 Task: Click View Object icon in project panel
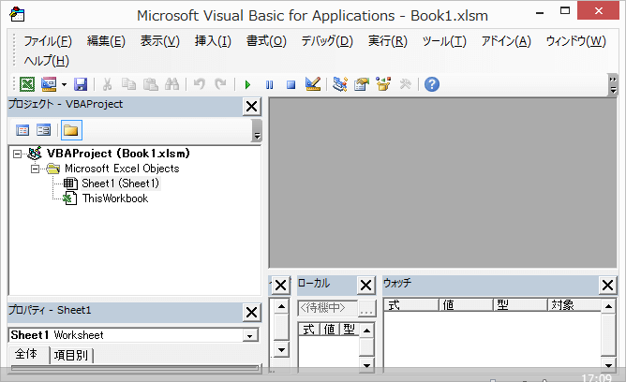click(43, 130)
